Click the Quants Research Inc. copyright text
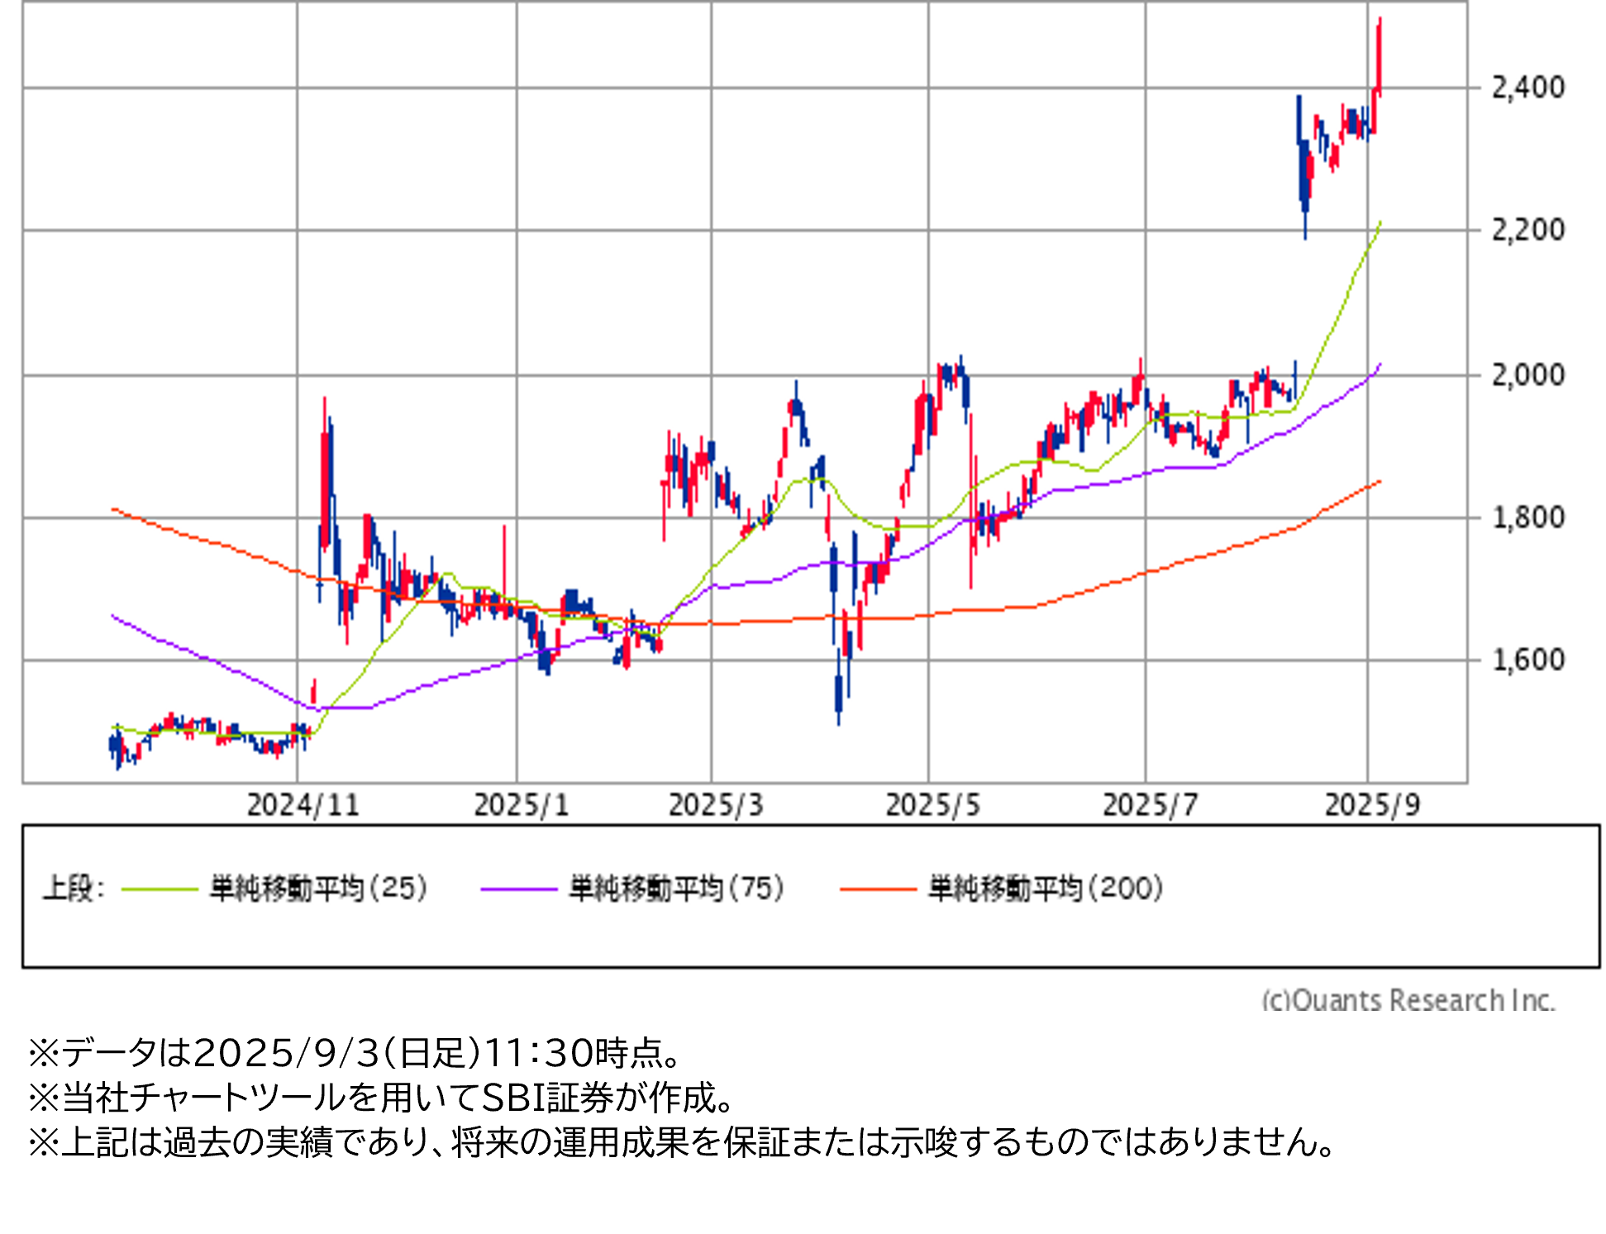Image resolution: width=1606 pixels, height=1234 pixels. point(1408,1000)
